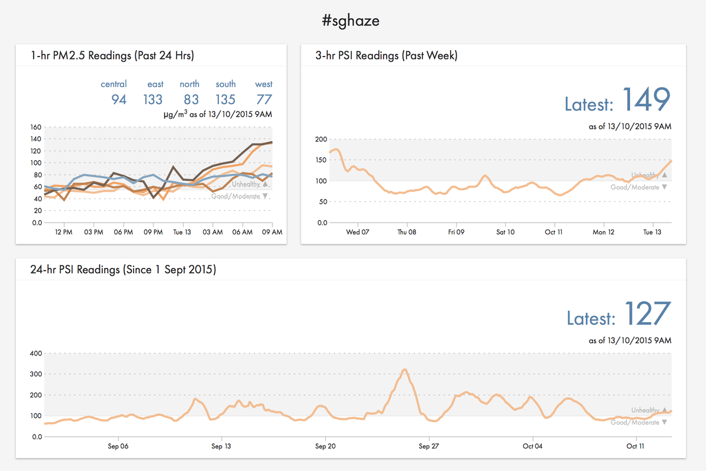This screenshot has height=471, width=706.
Task: Click the central region label
Action: point(114,84)
